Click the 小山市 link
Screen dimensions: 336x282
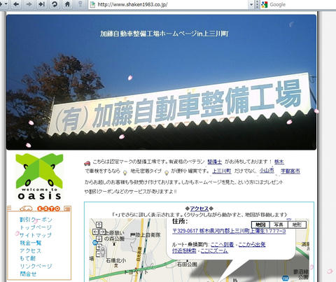(x=267, y=171)
